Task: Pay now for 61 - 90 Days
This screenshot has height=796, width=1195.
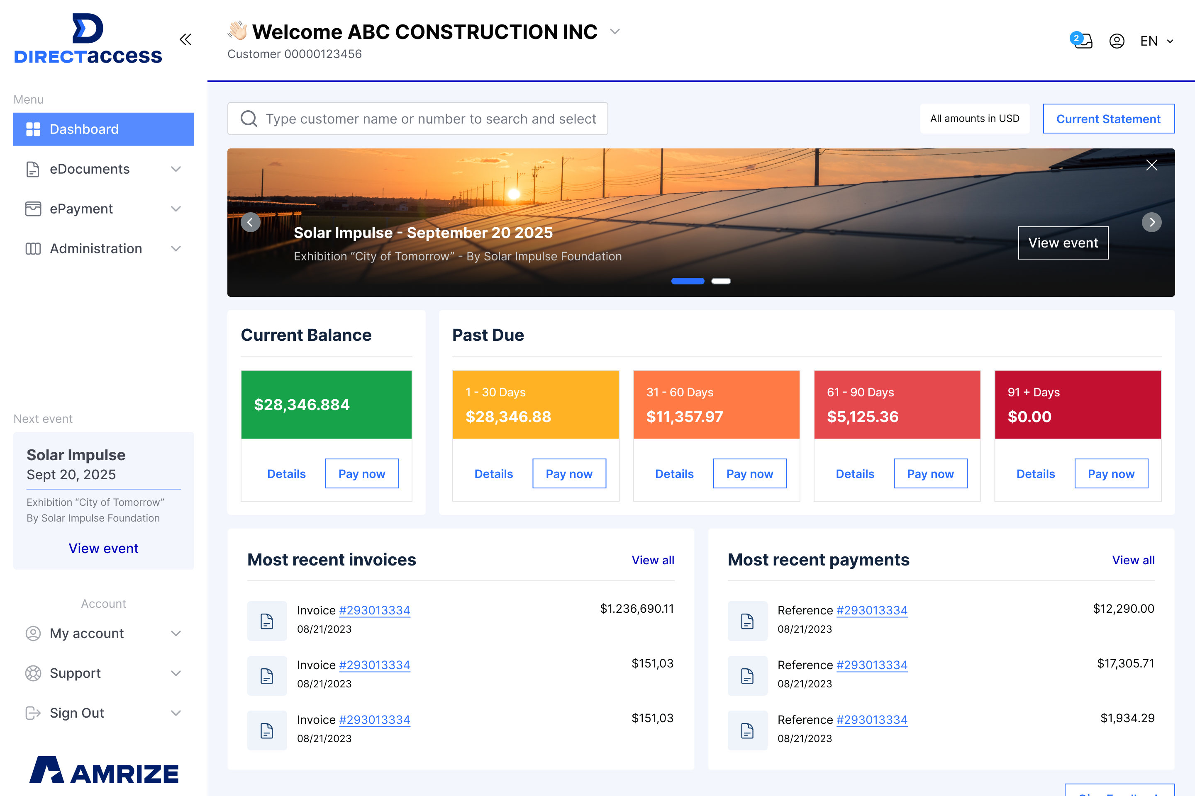Action: 930,473
